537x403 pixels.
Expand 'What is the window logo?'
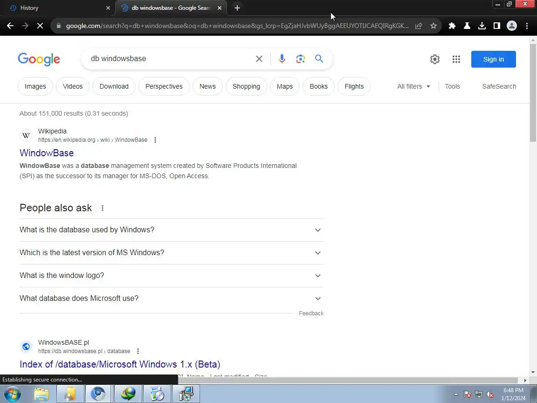171,276
